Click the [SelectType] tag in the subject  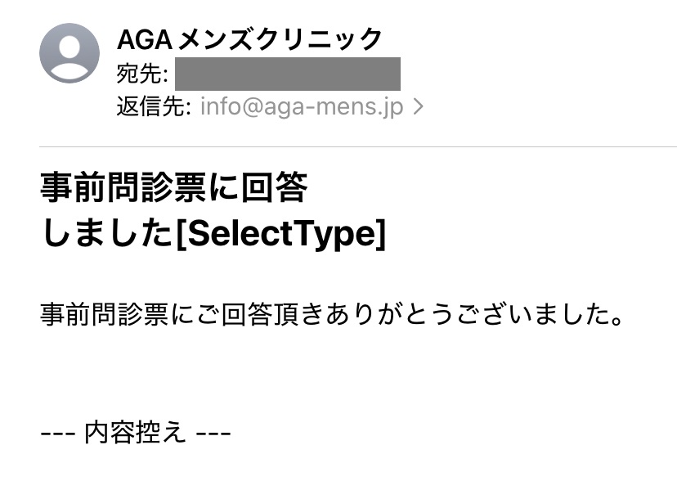pyautogui.click(x=280, y=234)
